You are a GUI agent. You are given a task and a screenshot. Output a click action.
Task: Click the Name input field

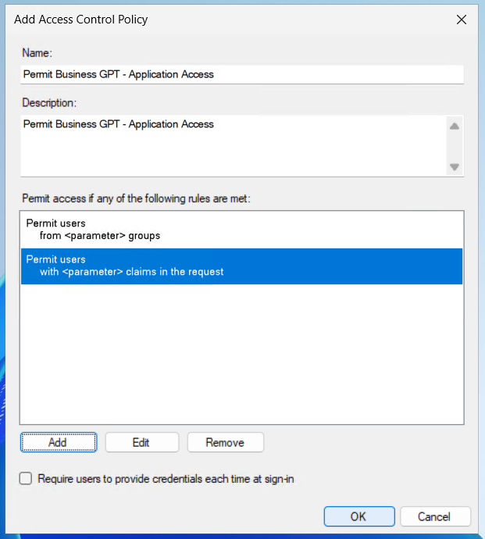[242, 74]
